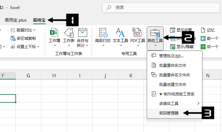Open the 高级打印 advanced print tool
Viewport: 222px width, 132px height.
(x=103, y=37)
